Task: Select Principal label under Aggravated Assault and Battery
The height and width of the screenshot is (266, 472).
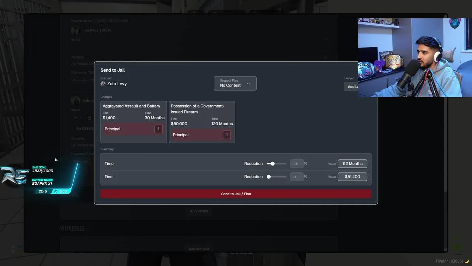Action: (x=112, y=129)
